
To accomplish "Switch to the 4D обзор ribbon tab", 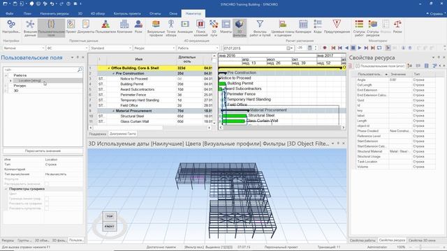I will coord(98,13).
